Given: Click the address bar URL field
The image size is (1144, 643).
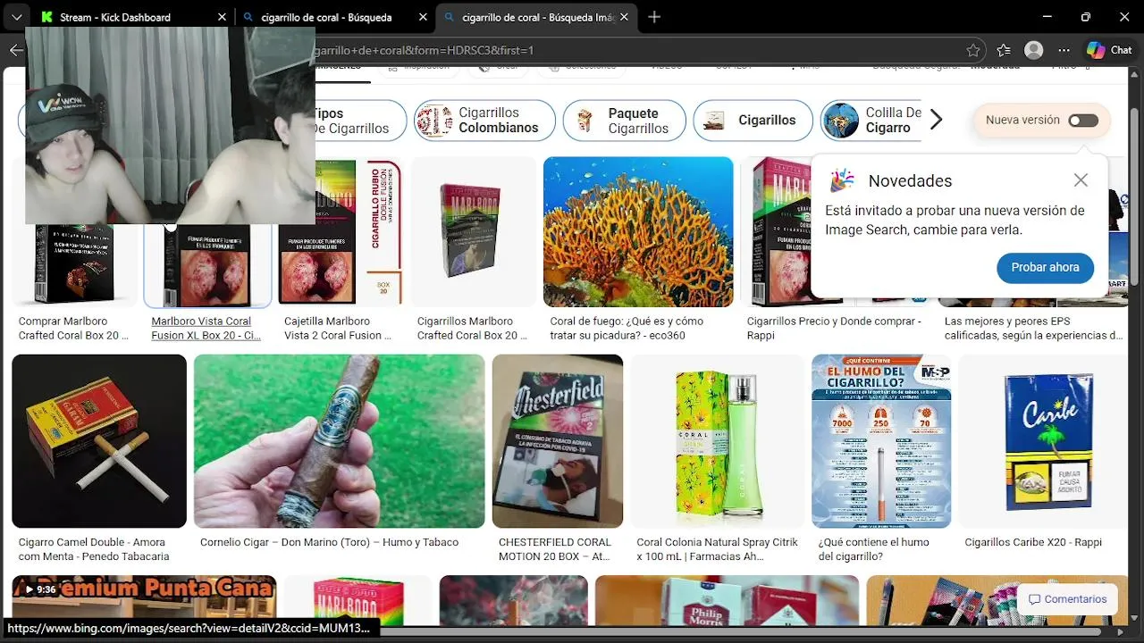Looking at the screenshot, I should [x=626, y=50].
